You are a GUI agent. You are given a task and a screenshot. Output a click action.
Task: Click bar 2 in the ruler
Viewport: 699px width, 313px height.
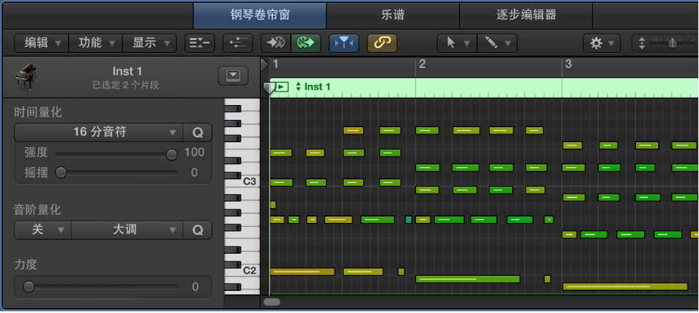423,64
